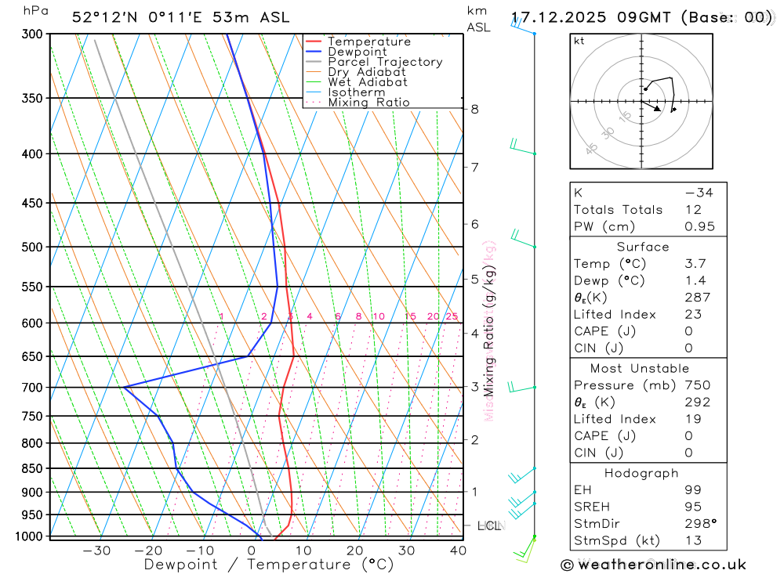Viewport: 784px width, 574px height.
Task: Click the '30' ring label in hodograph
Action: (x=608, y=133)
